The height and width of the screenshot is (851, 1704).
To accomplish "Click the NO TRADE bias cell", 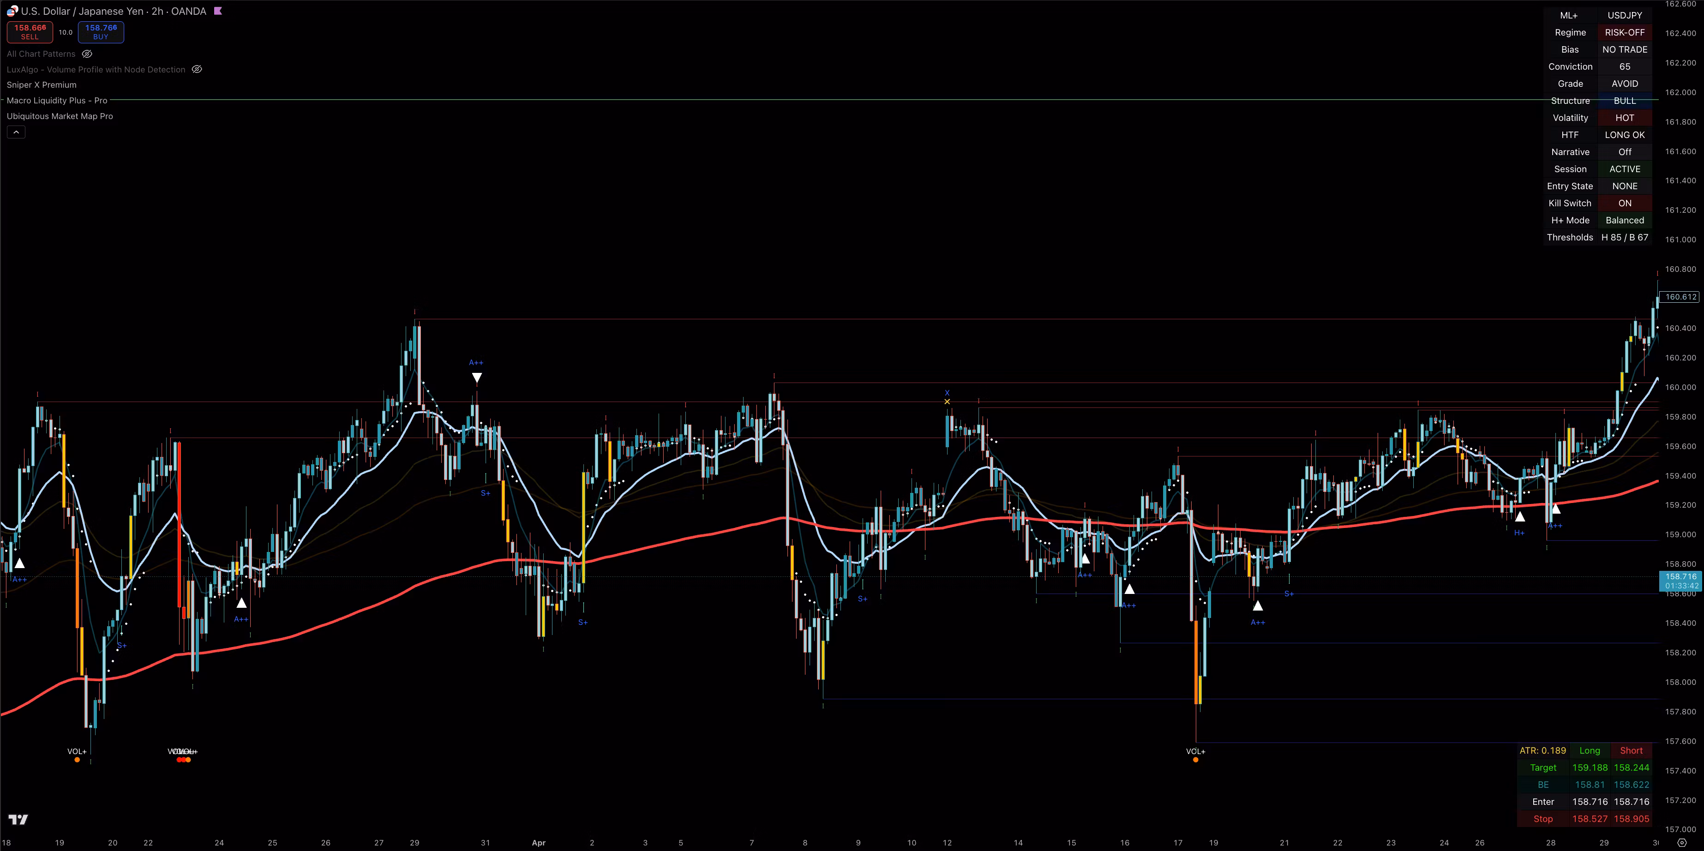I will pyautogui.click(x=1625, y=49).
